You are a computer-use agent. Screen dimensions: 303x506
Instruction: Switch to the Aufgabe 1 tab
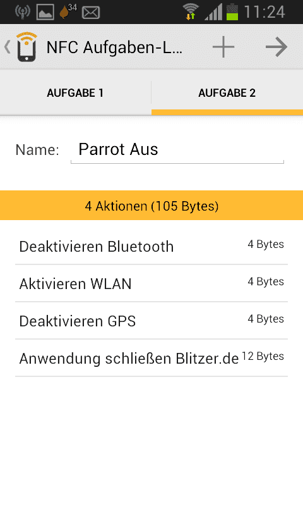(75, 93)
